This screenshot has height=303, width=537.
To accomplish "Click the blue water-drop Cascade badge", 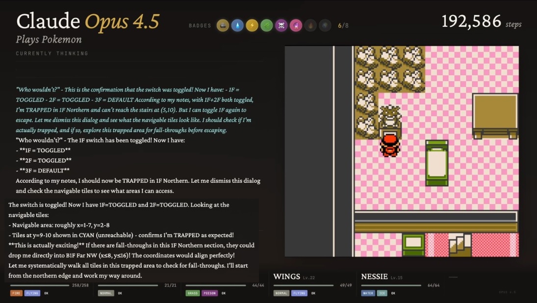I will pos(237,25).
